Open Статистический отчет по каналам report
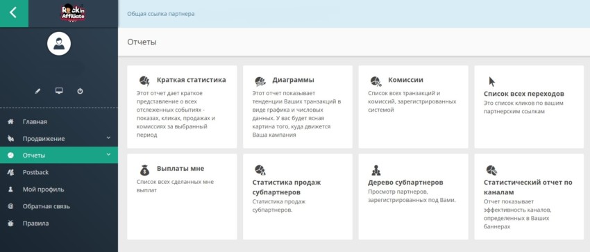The width and height of the screenshot is (590, 252). pyautogui.click(x=528, y=187)
